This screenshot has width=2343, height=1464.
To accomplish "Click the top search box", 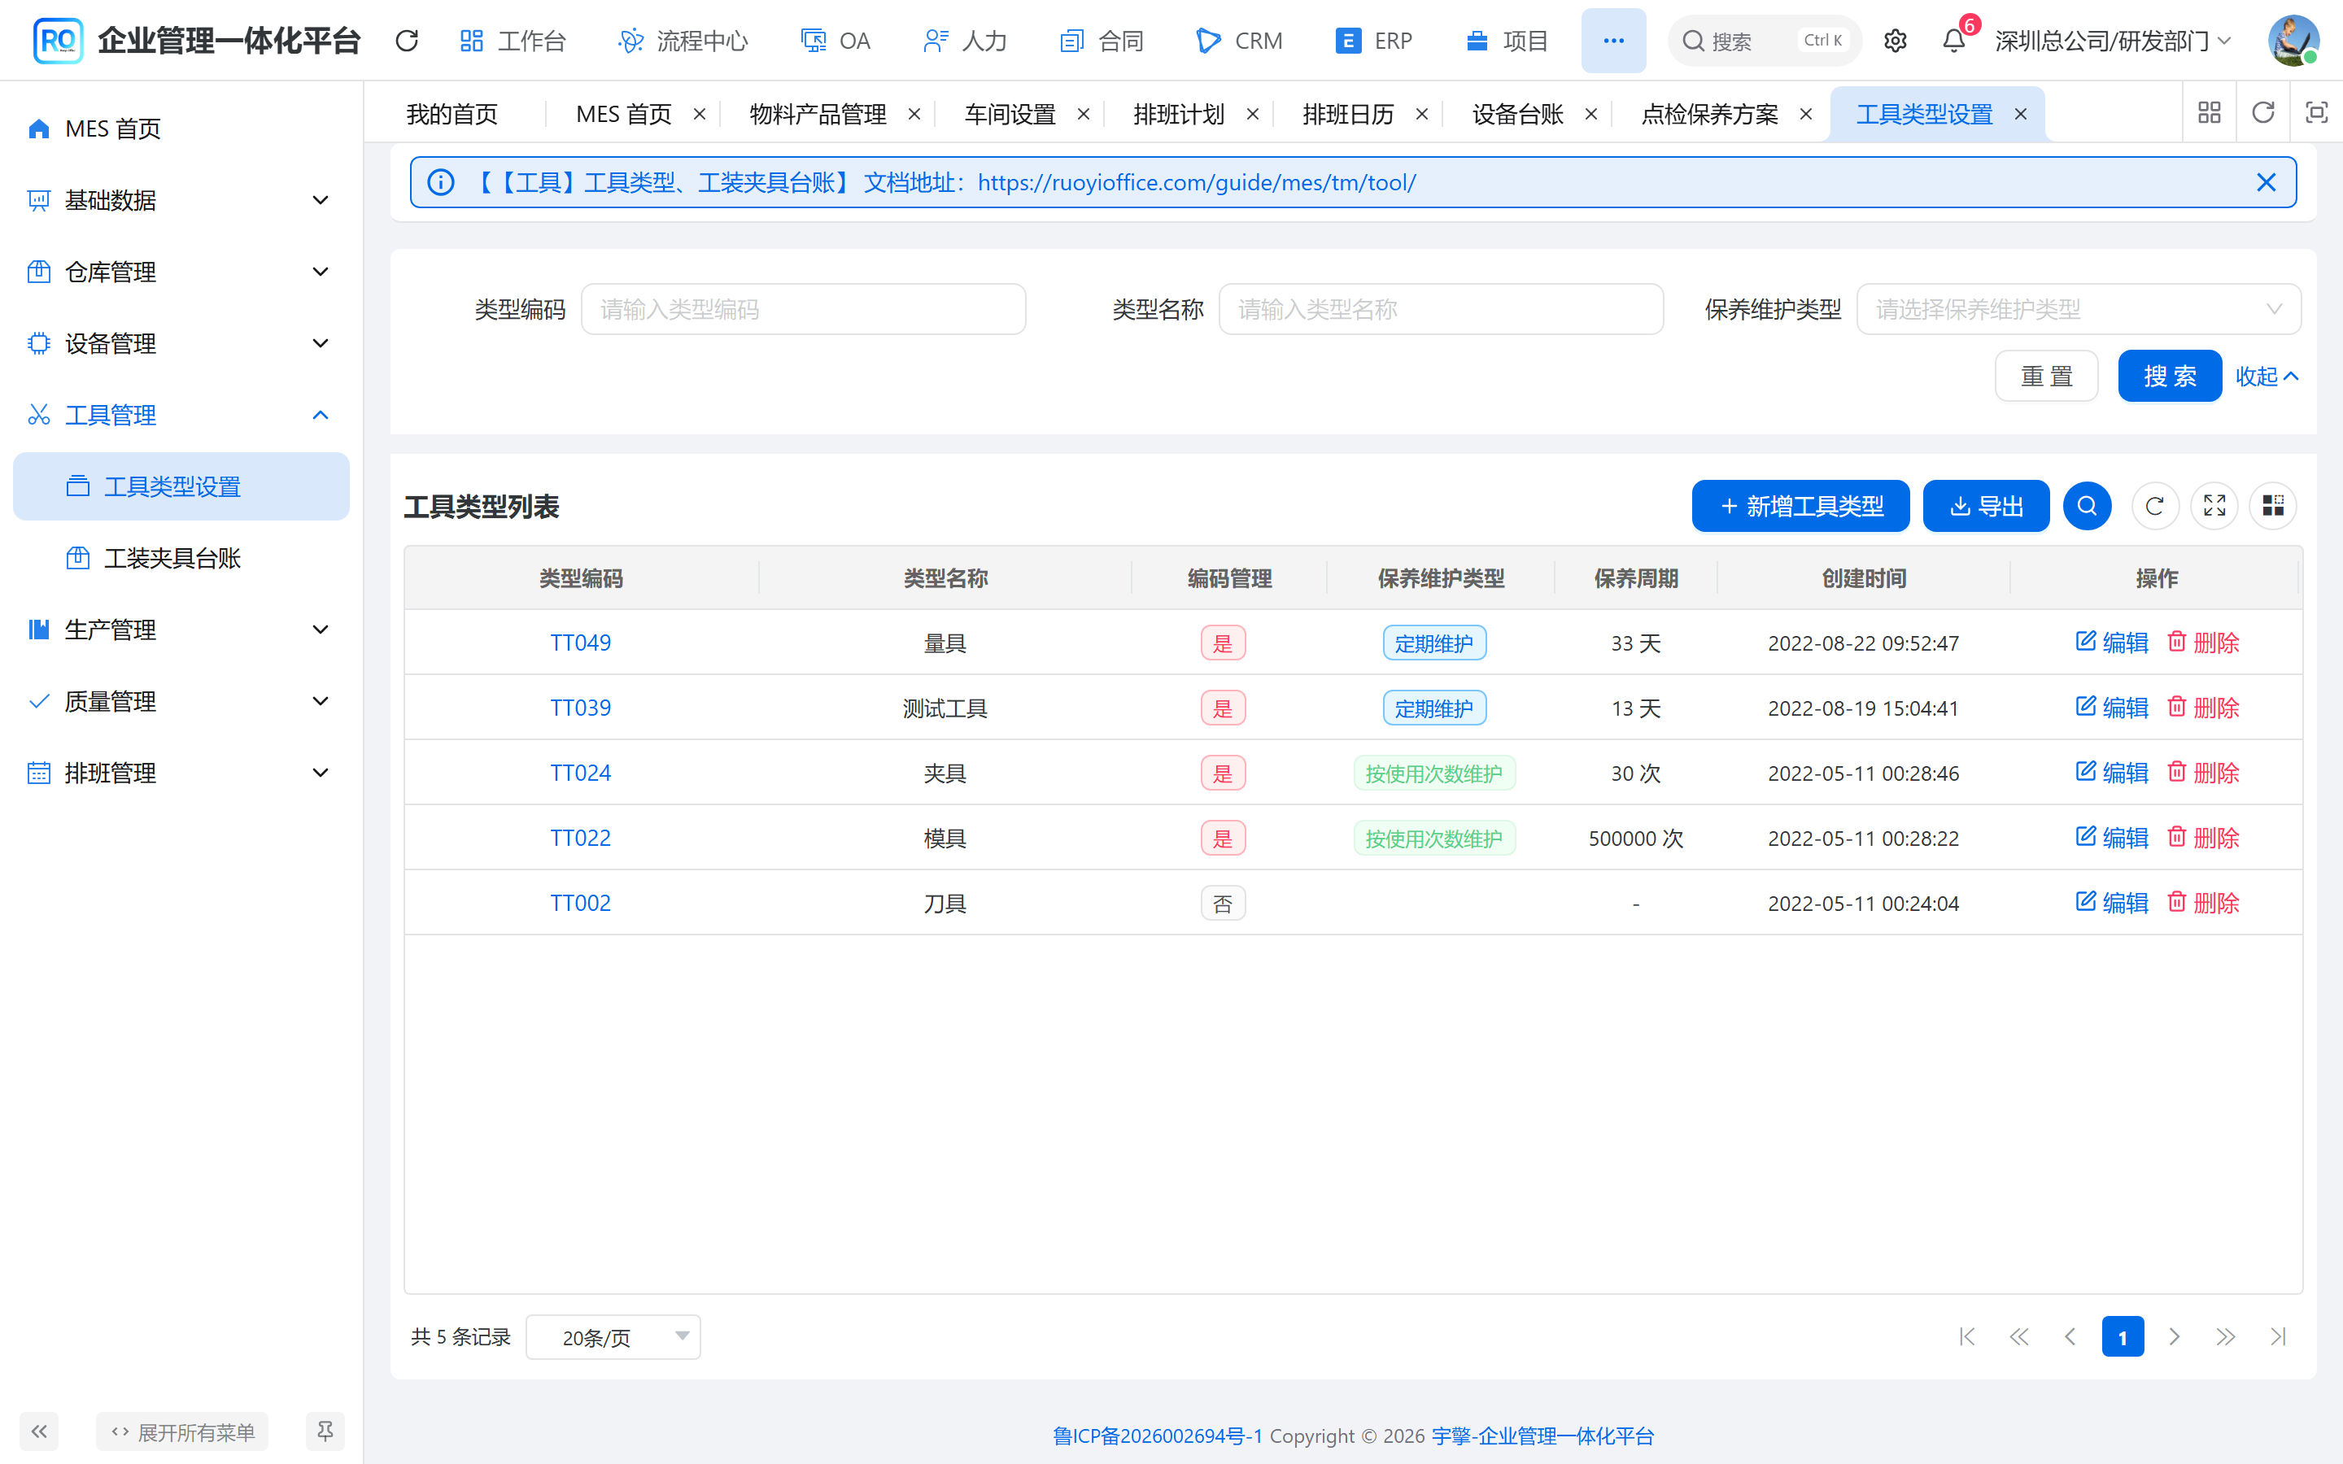I will point(1764,41).
